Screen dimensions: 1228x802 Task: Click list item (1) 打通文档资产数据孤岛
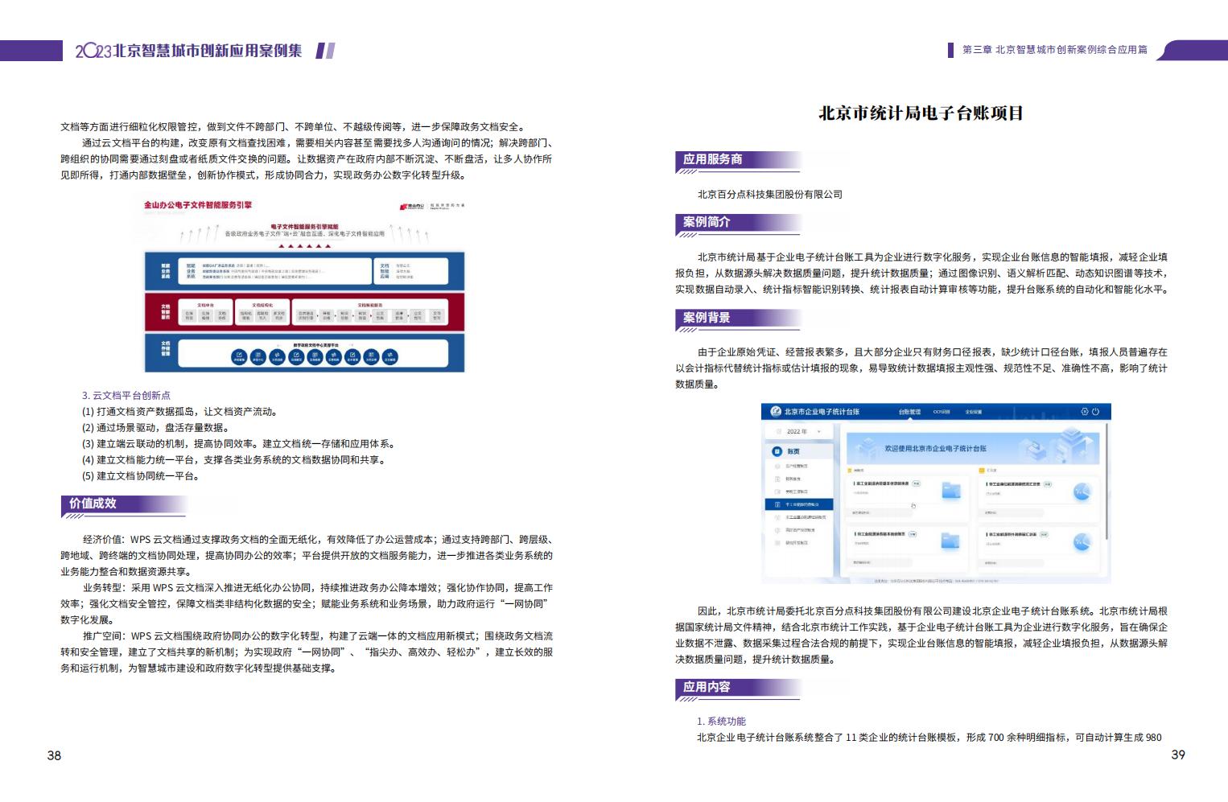coord(180,412)
